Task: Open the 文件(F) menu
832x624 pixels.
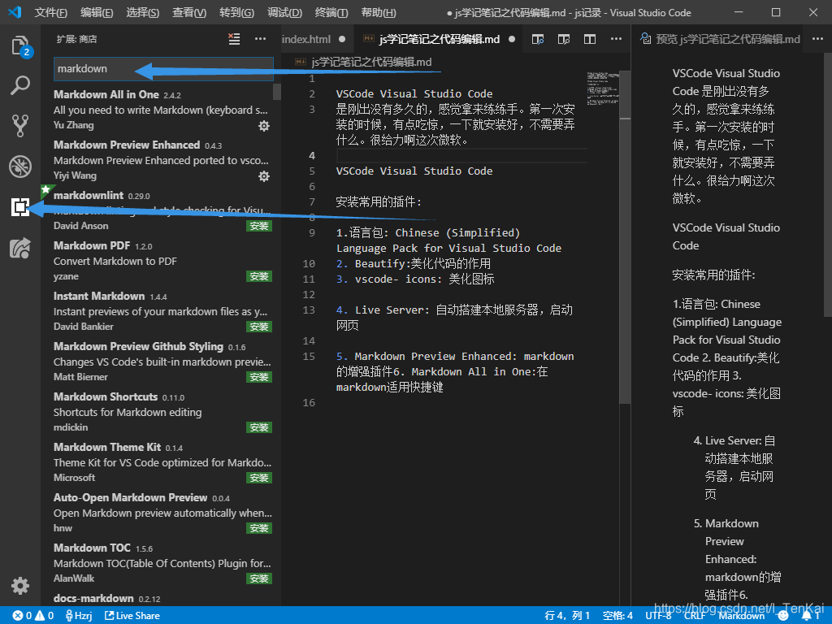Action: pyautogui.click(x=50, y=12)
